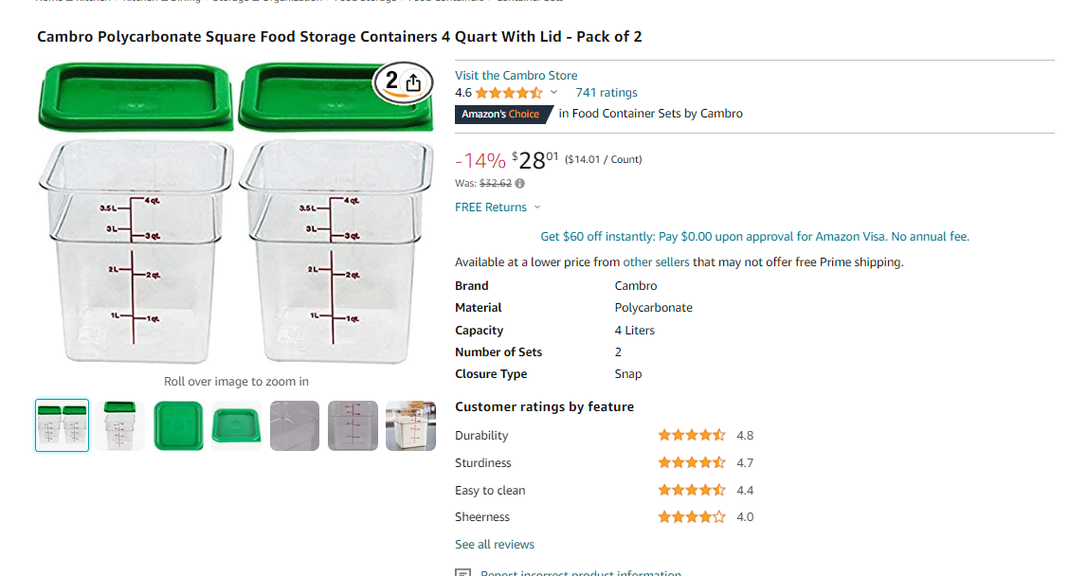Open the report incorrect product information icon
The width and height of the screenshot is (1069, 576).
click(x=462, y=572)
